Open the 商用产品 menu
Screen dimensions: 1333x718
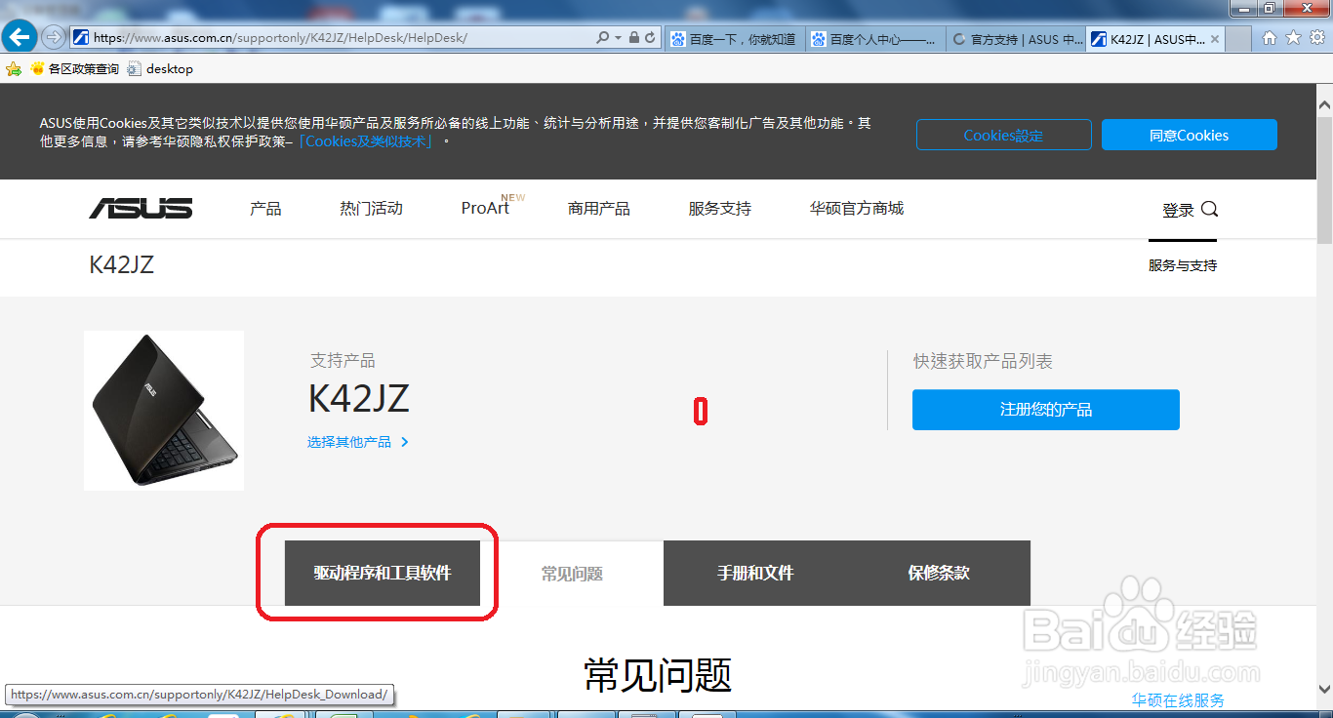pos(599,209)
